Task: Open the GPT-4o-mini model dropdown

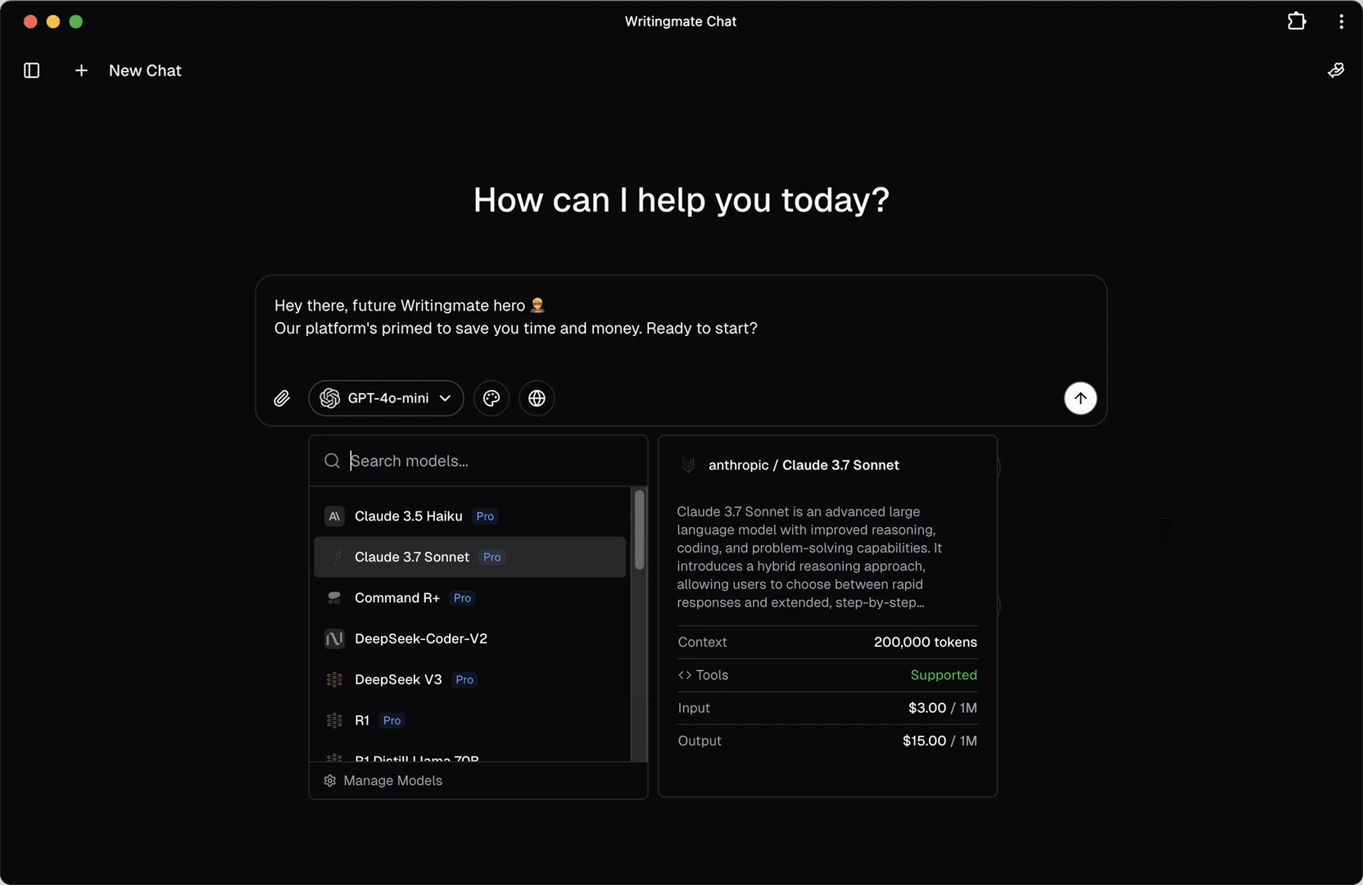Action: click(385, 398)
